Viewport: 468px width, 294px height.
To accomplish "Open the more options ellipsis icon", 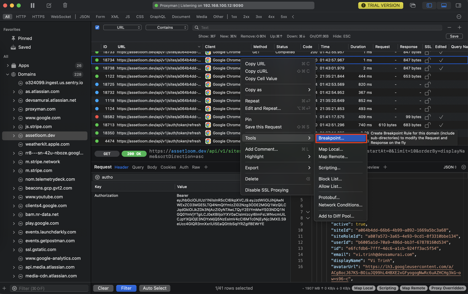I will (459, 17).
